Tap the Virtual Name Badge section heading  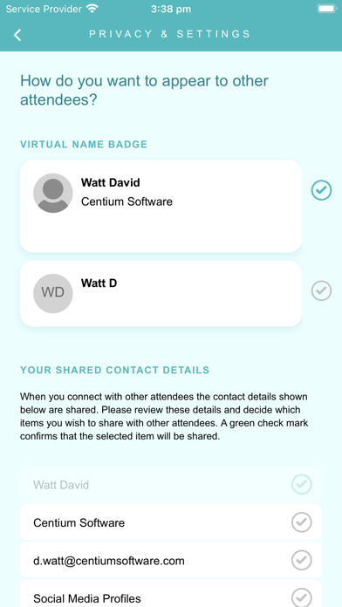pyautogui.click(x=84, y=145)
